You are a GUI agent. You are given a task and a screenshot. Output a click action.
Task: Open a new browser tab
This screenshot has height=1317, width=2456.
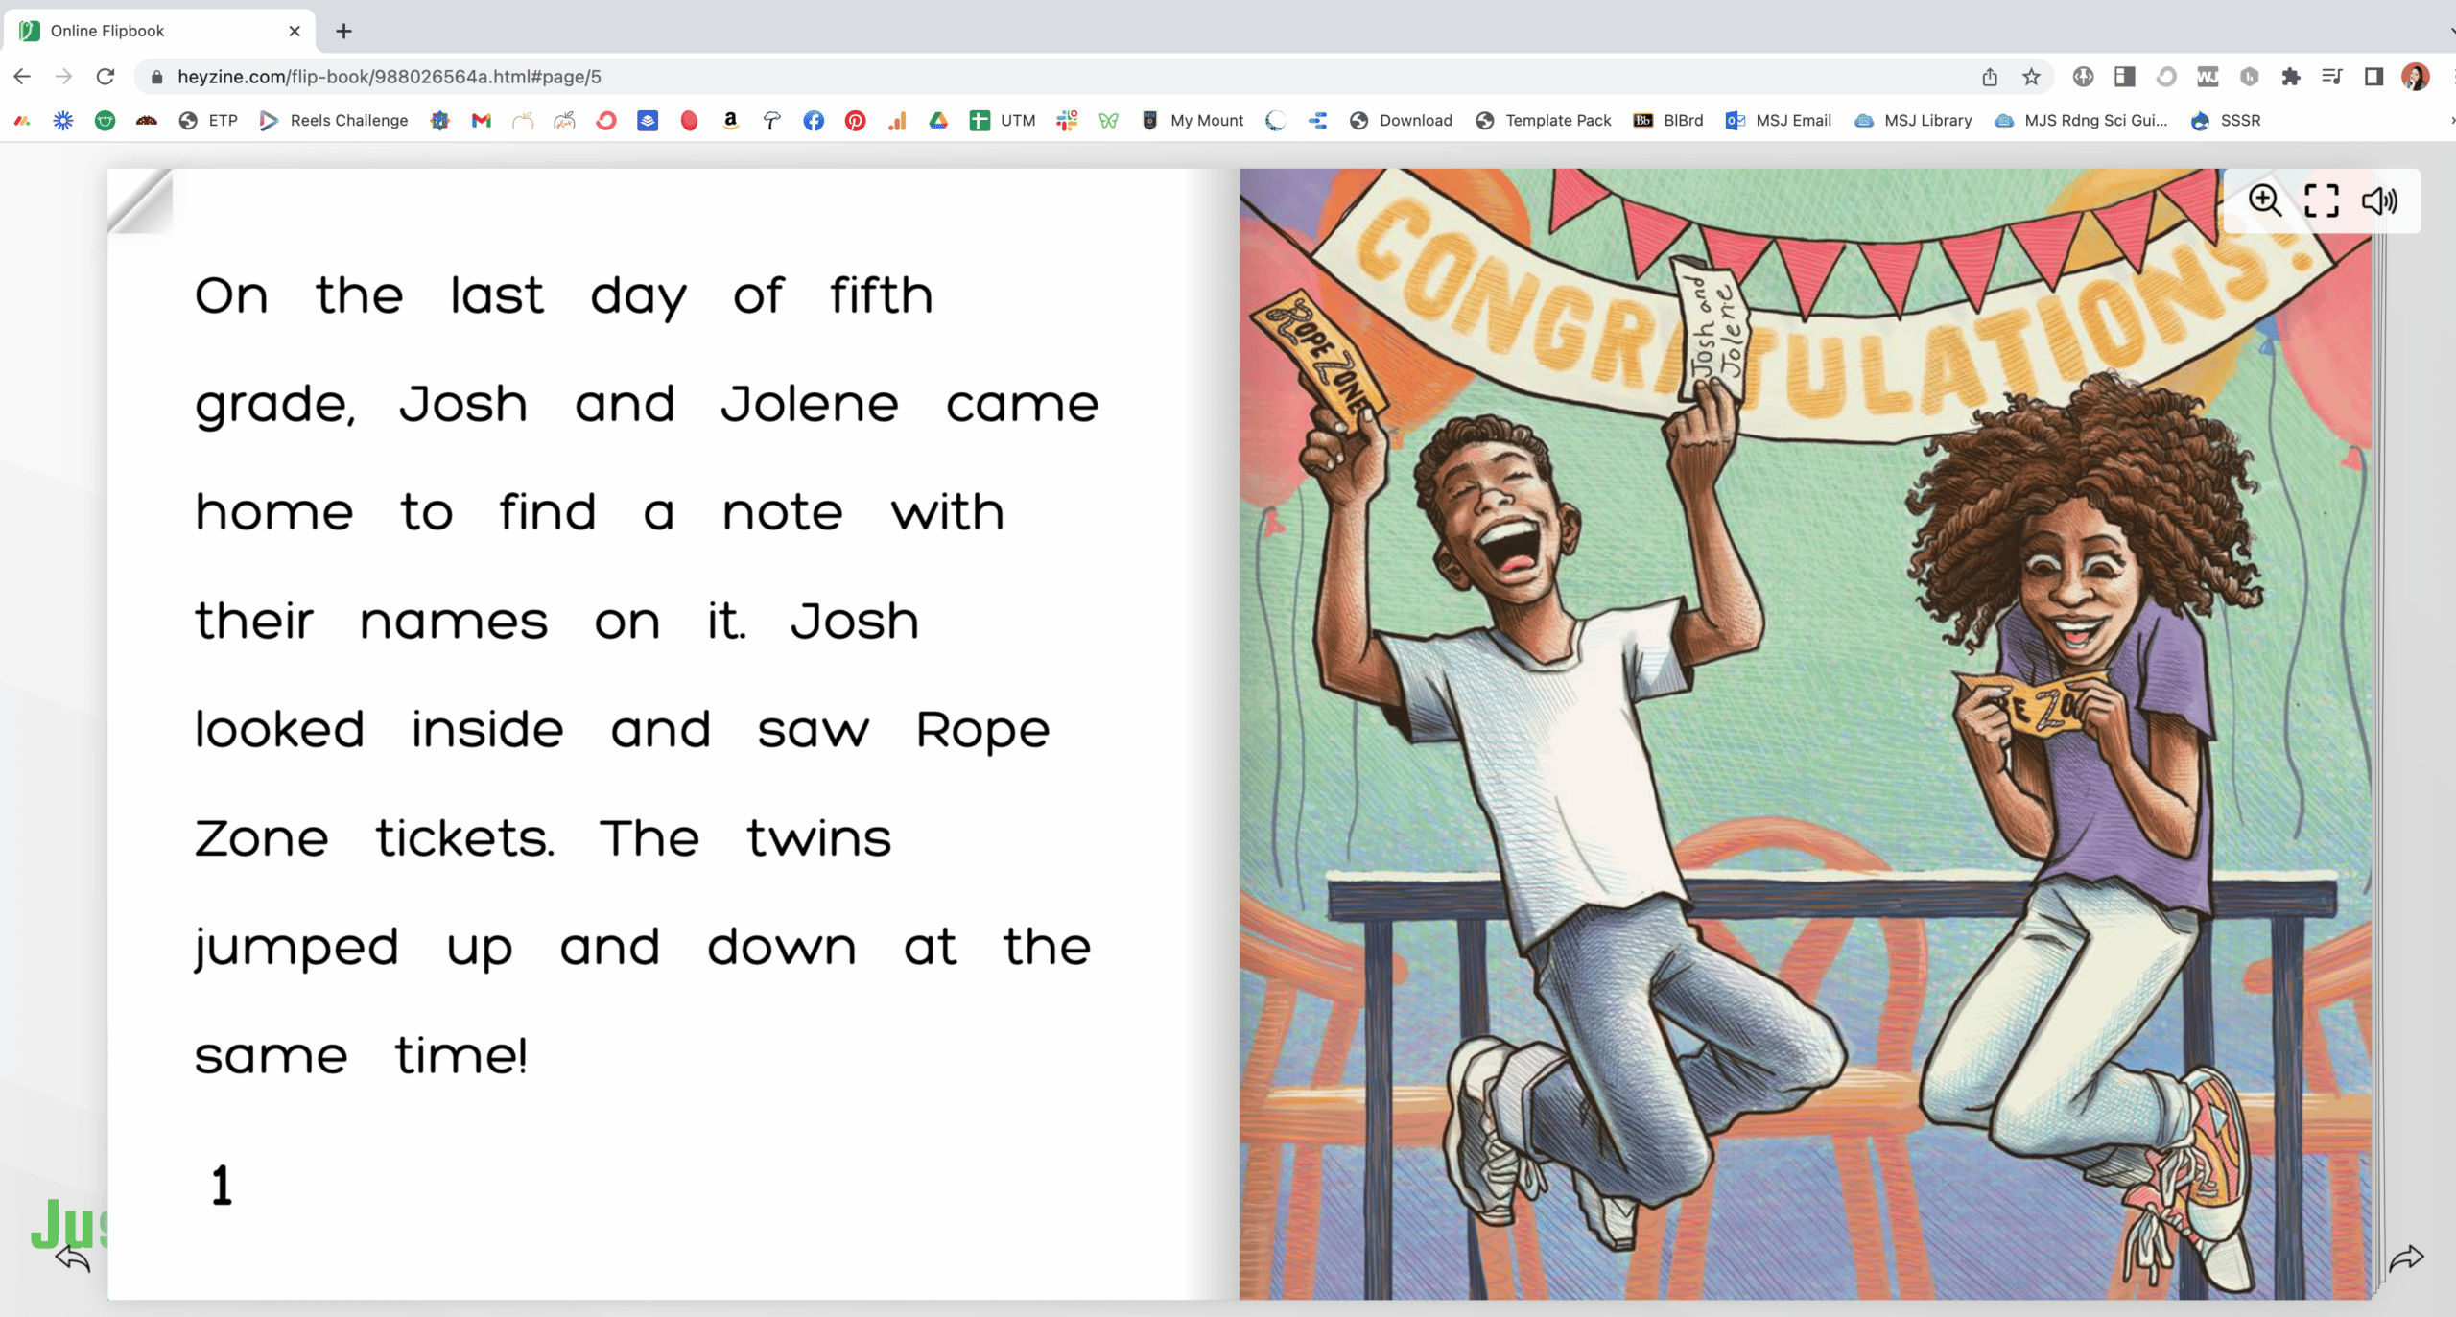coord(343,31)
